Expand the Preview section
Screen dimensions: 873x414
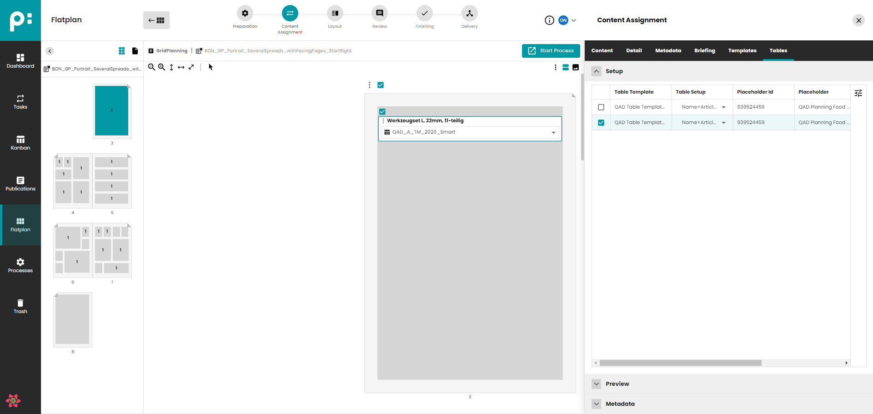click(x=597, y=384)
